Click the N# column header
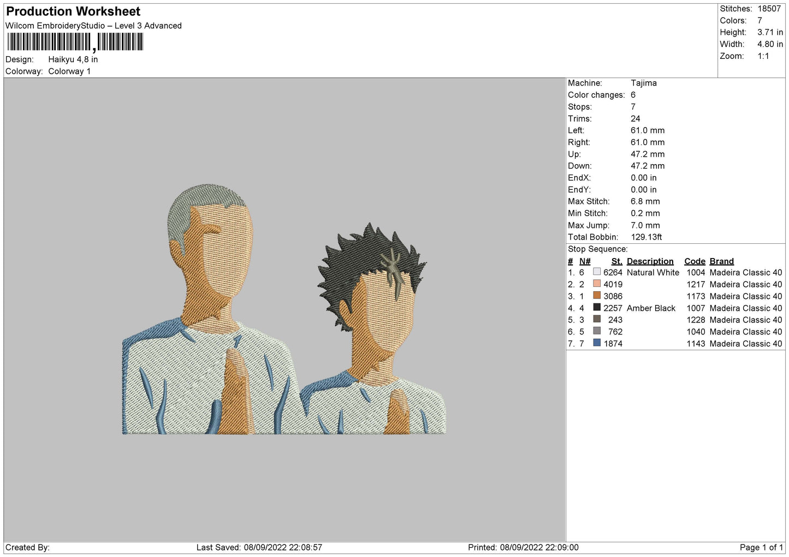 tap(585, 261)
